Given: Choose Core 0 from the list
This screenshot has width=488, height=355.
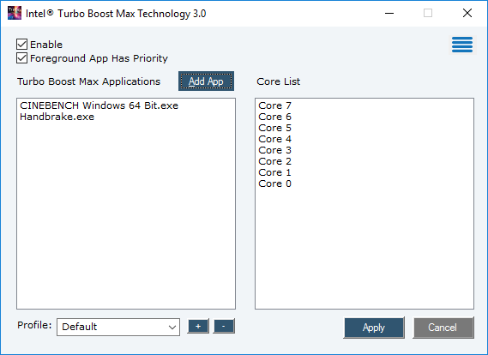Looking at the screenshot, I should click(x=274, y=184).
